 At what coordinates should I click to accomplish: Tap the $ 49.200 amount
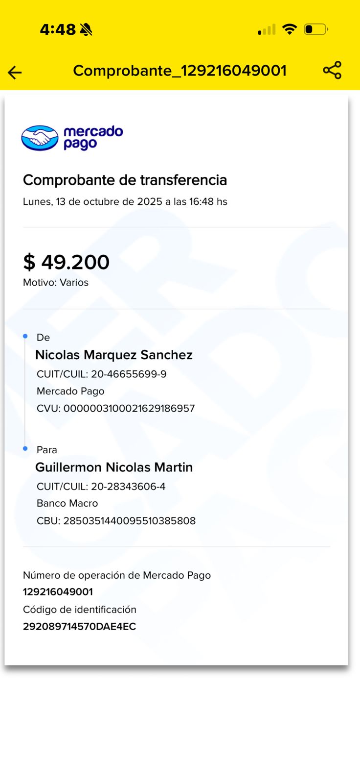(66, 262)
